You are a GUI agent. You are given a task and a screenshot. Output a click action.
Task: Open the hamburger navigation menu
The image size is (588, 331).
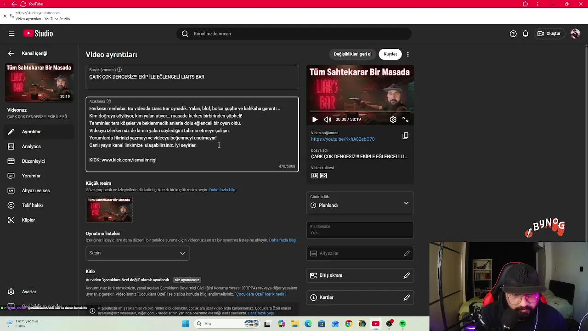click(11, 34)
